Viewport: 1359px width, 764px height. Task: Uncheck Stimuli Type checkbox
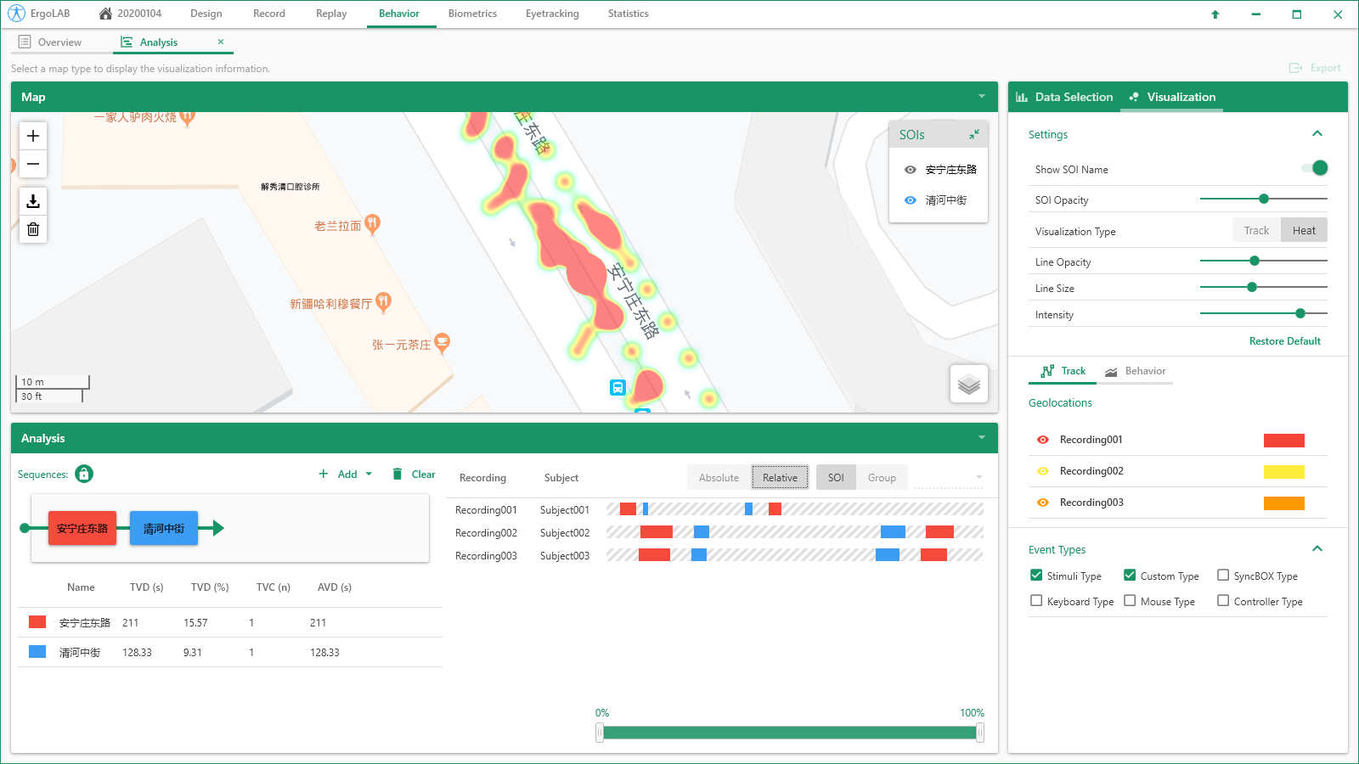coord(1036,575)
